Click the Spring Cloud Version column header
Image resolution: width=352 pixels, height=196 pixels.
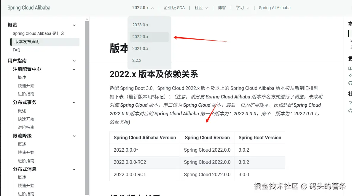(x=207, y=137)
